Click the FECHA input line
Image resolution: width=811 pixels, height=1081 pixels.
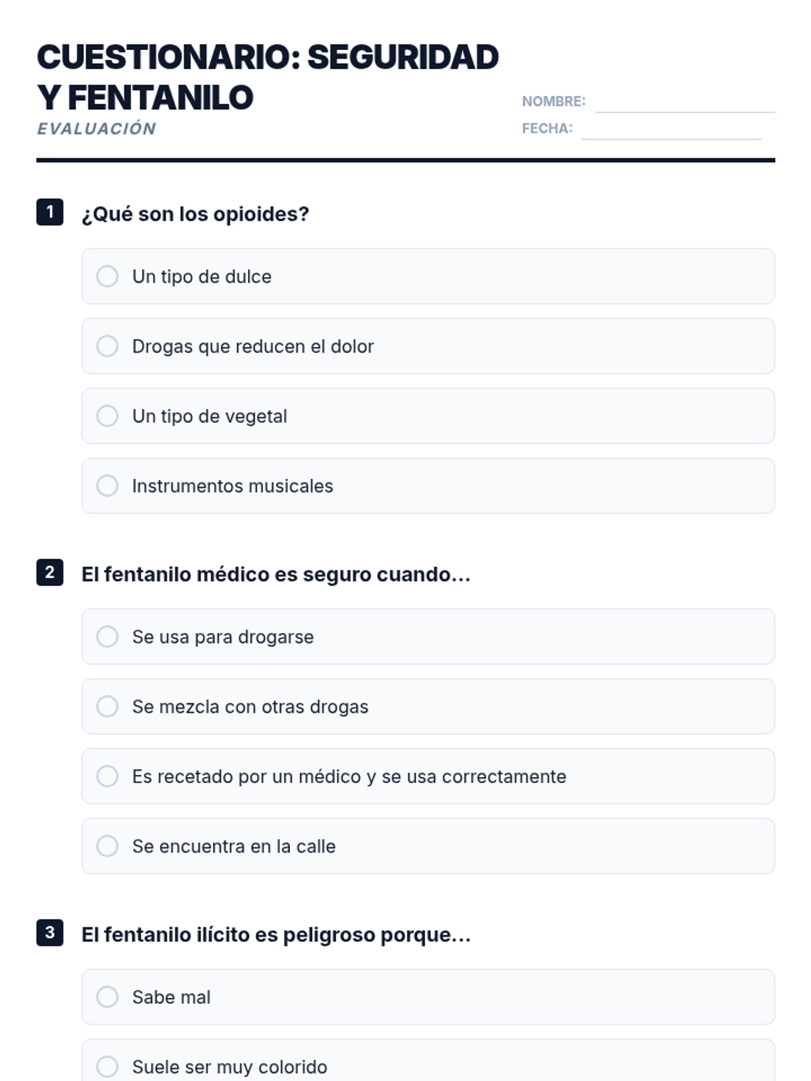click(670, 130)
